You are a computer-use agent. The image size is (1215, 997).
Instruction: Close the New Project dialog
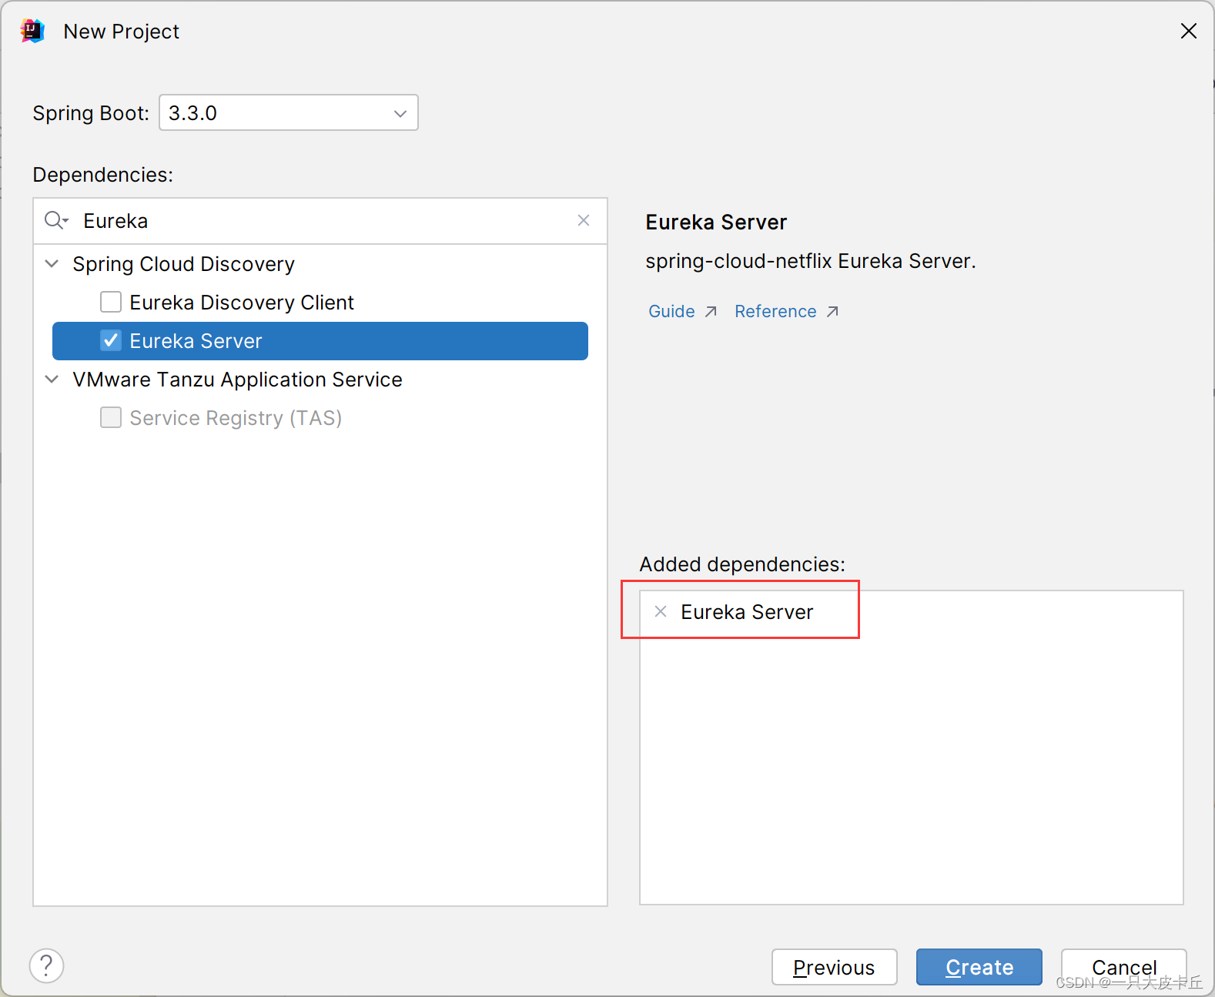(x=1188, y=31)
